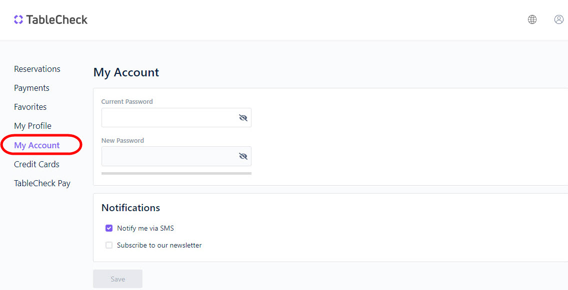
Task: Go to the Payments page
Action: tap(31, 88)
